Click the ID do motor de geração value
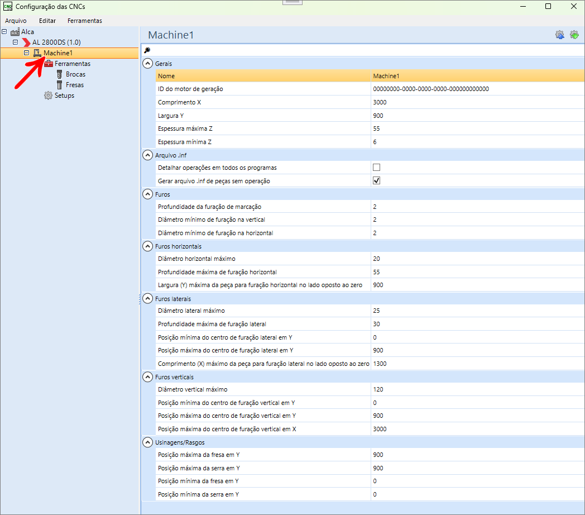585x515 pixels. pos(478,89)
